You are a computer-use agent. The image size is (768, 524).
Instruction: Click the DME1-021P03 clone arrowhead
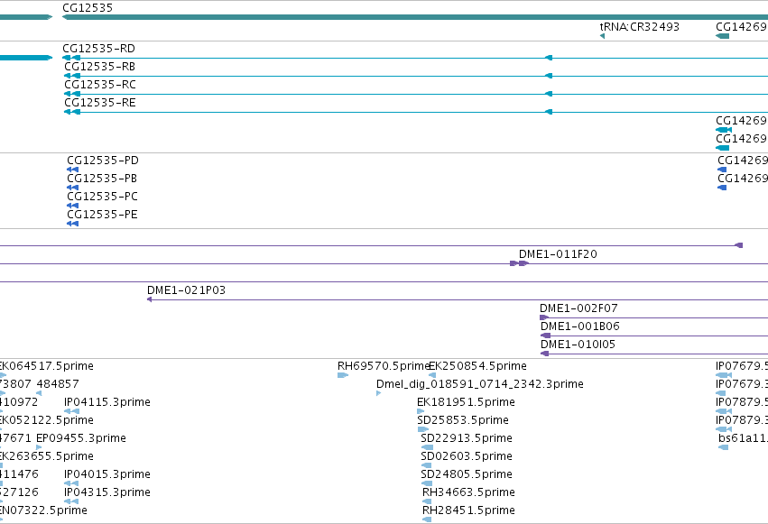(x=150, y=299)
